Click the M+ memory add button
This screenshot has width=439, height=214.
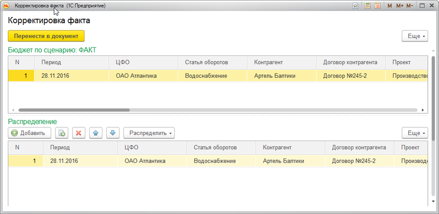399,6
